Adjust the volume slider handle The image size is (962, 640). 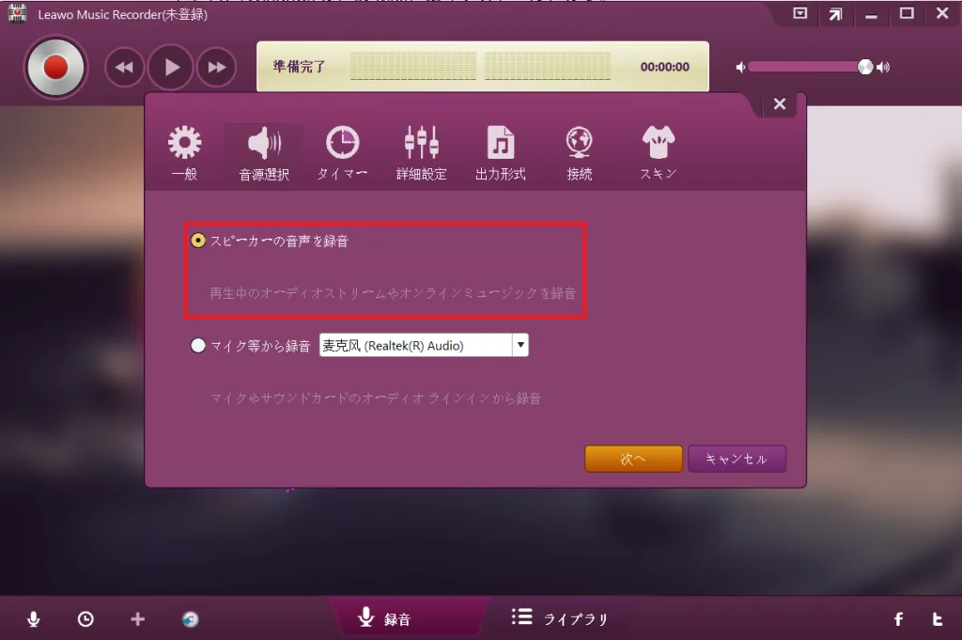pos(863,66)
